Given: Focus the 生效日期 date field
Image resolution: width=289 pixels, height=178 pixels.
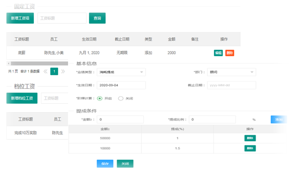Looking at the screenshot, I should [x=121, y=85].
